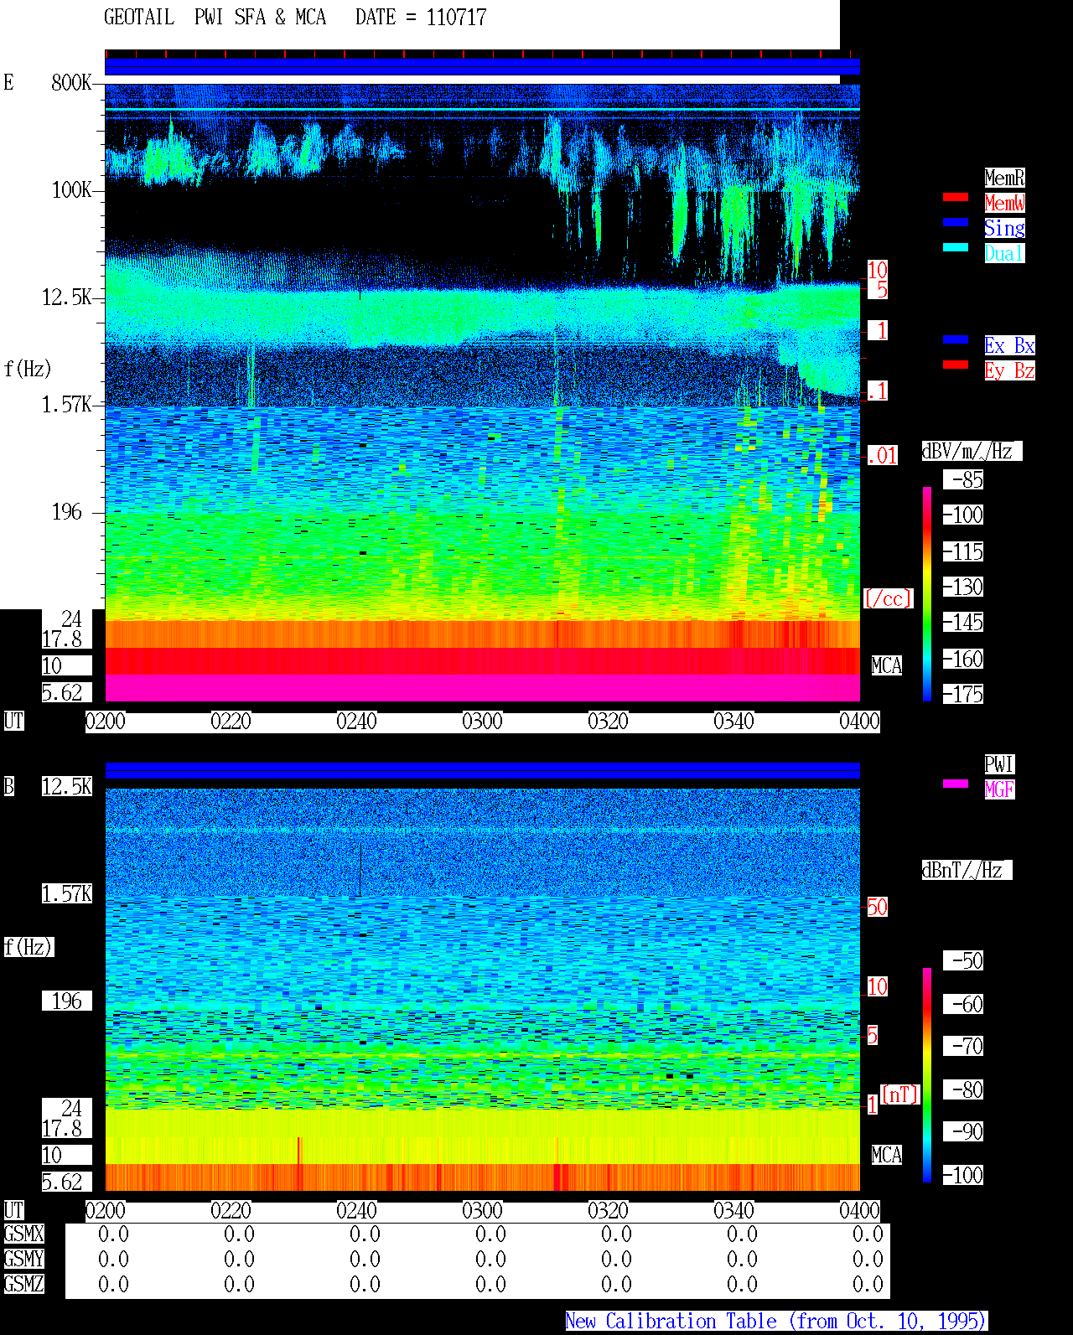1073x1335 pixels.
Task: Click the red Ey Bz legend marker
Action: (956, 365)
